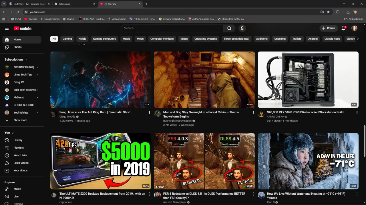Open options menu for Sung Jinwoo video
Image resolution: width=366 pixels, height=205 pixels.
(x=149, y=113)
